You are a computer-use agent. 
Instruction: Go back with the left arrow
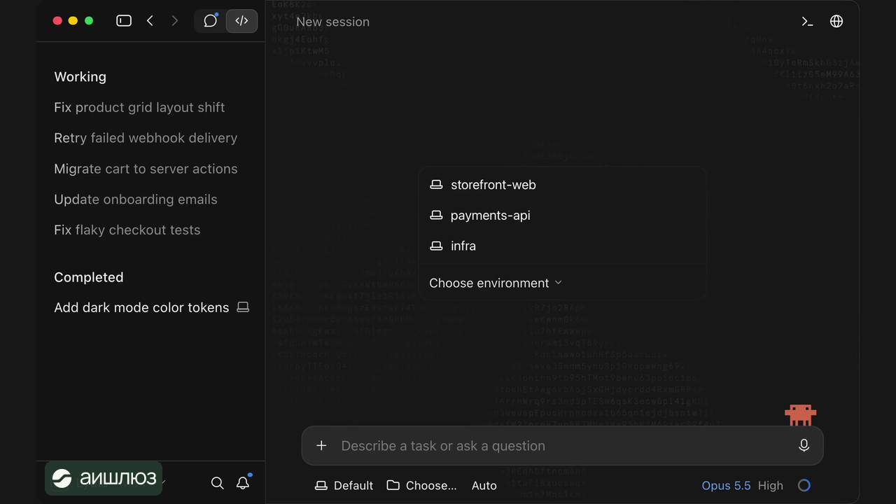150,21
